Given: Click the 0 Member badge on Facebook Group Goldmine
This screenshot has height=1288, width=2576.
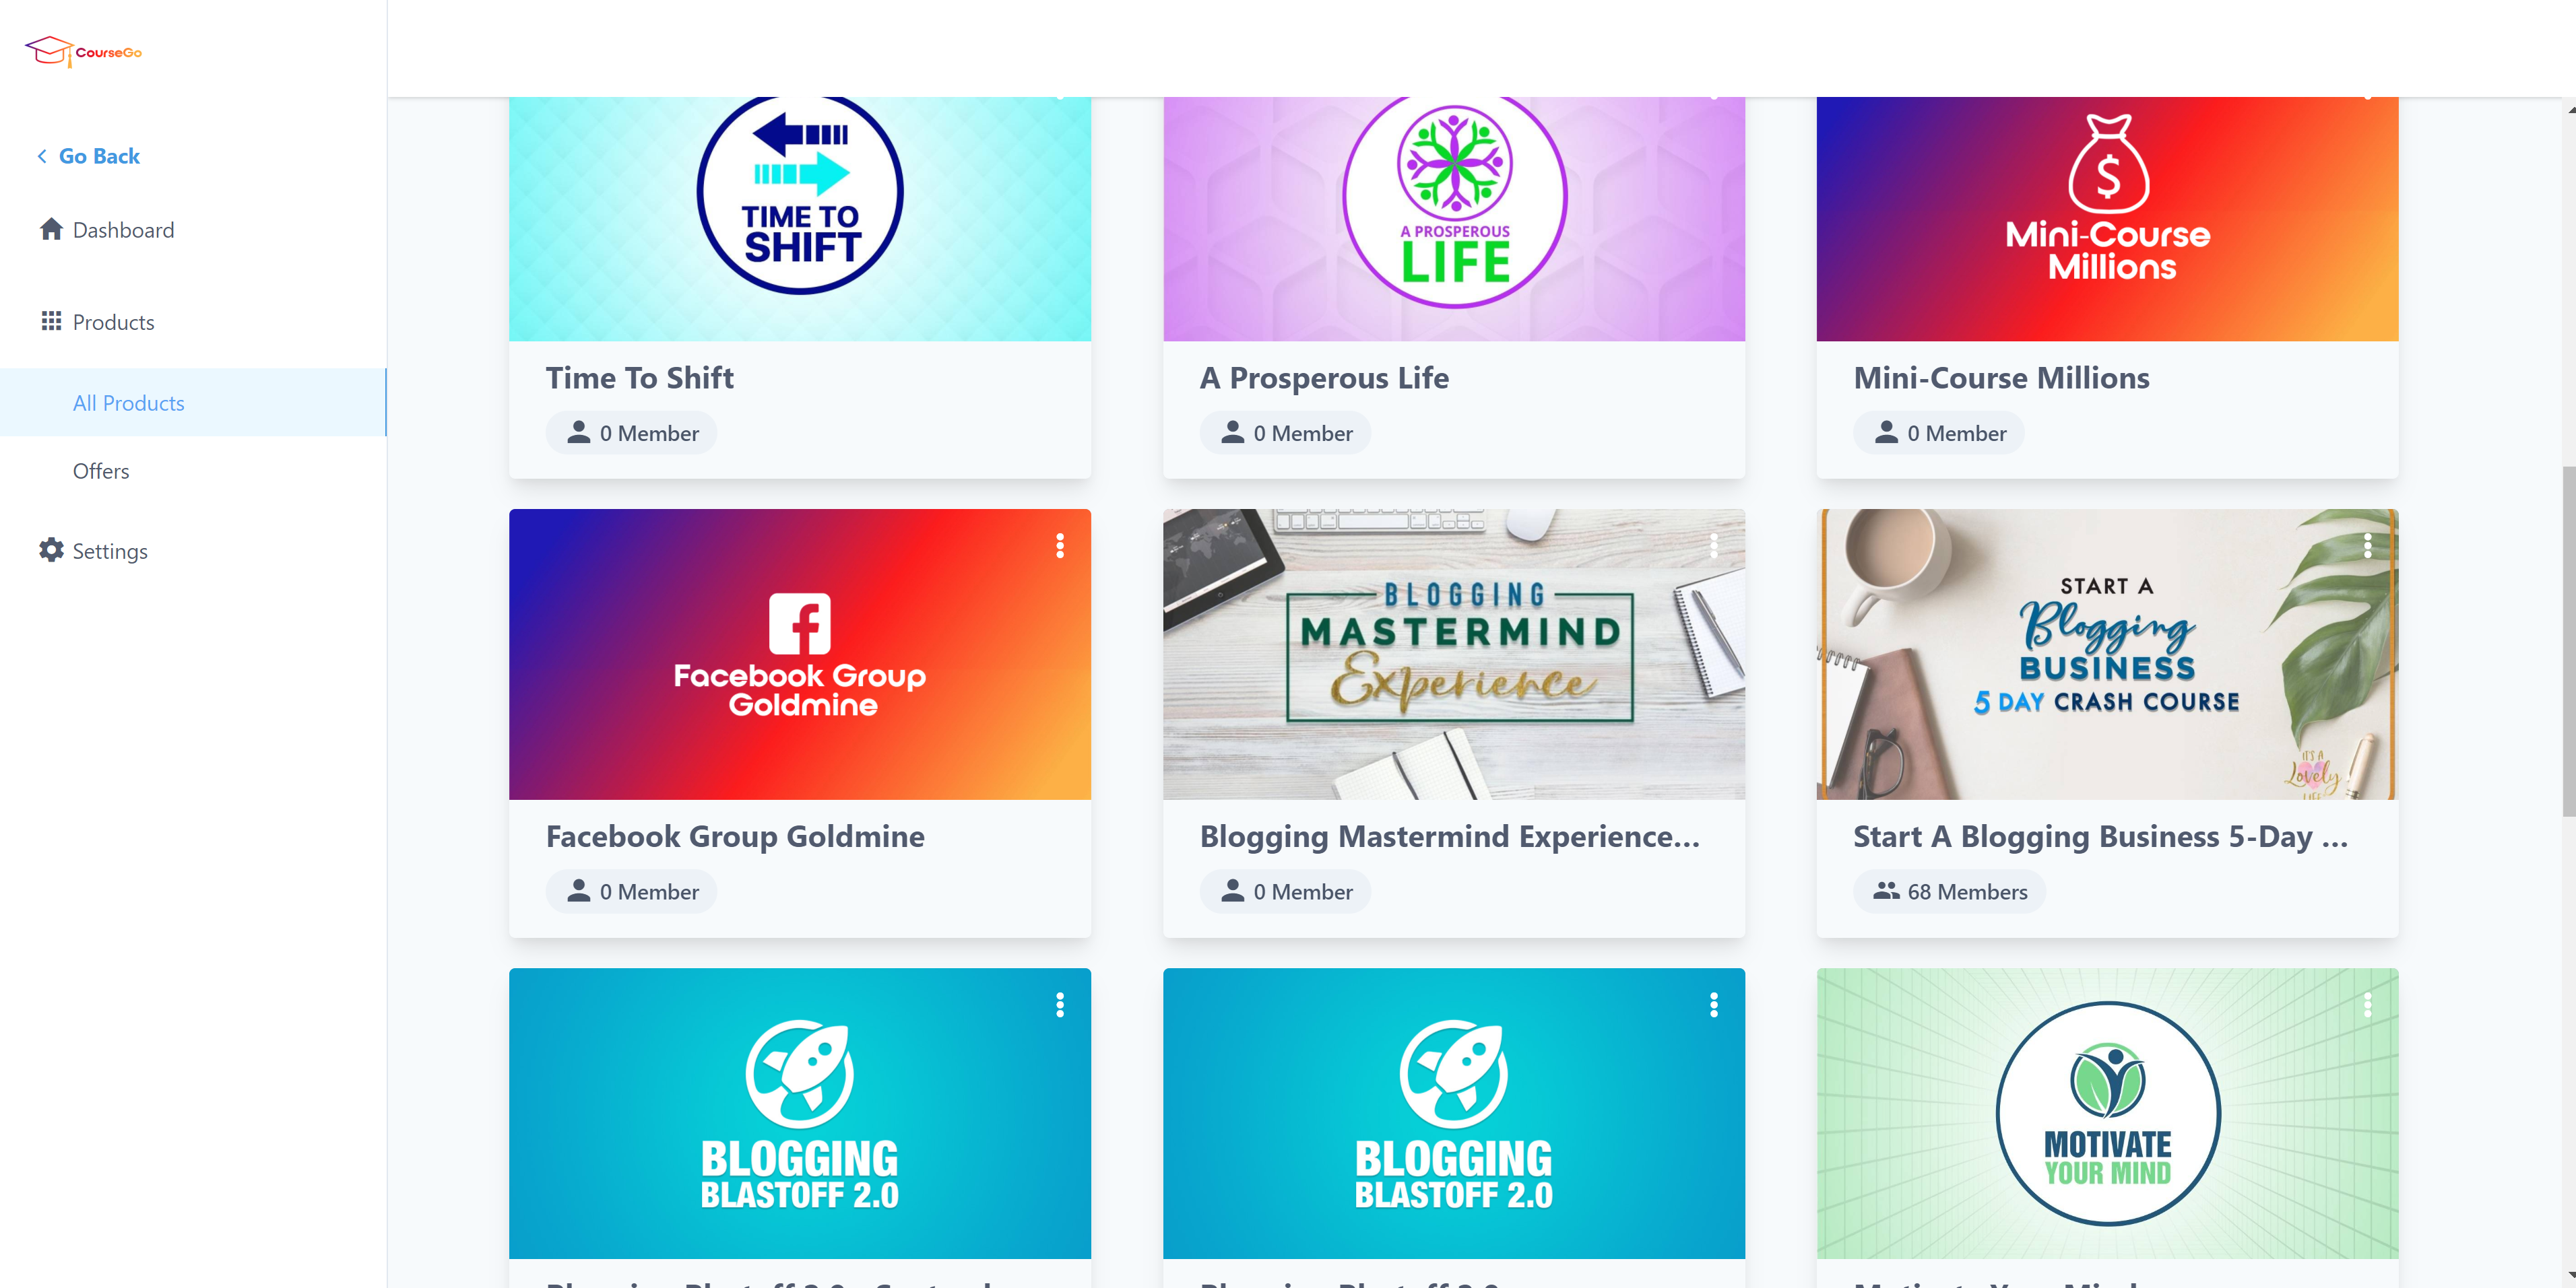Looking at the screenshot, I should tap(631, 891).
